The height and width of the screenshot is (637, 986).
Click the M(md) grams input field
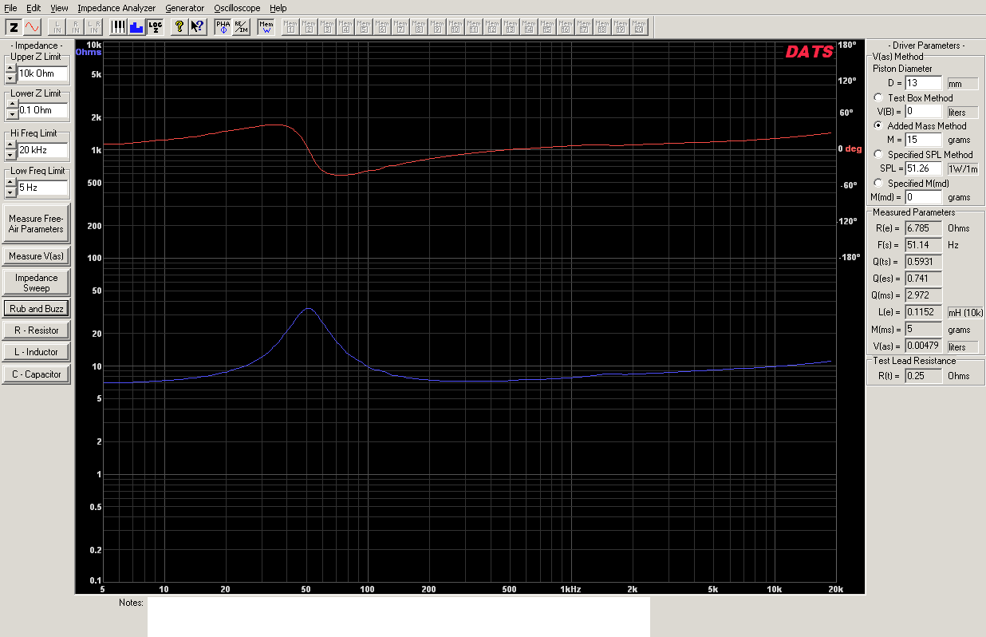tap(924, 196)
